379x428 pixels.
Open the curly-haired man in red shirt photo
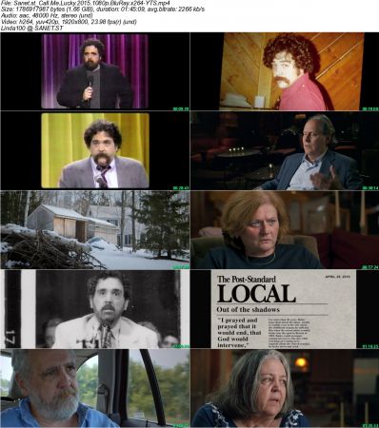pos(285,71)
